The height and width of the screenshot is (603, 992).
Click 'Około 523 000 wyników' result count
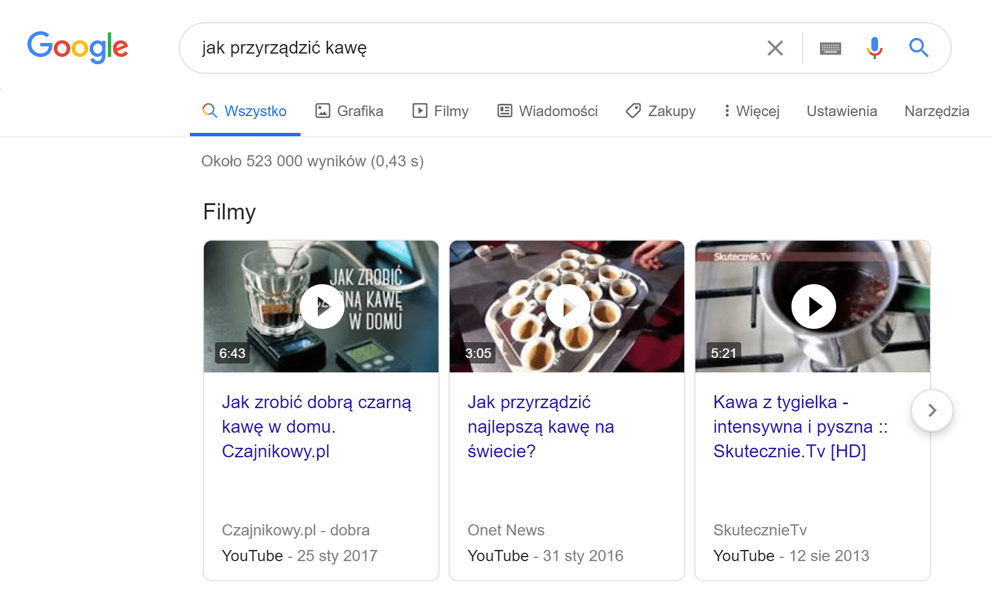(285, 161)
